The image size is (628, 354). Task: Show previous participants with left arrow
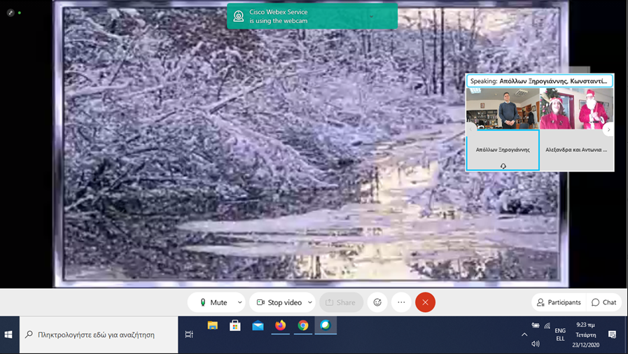(471, 129)
